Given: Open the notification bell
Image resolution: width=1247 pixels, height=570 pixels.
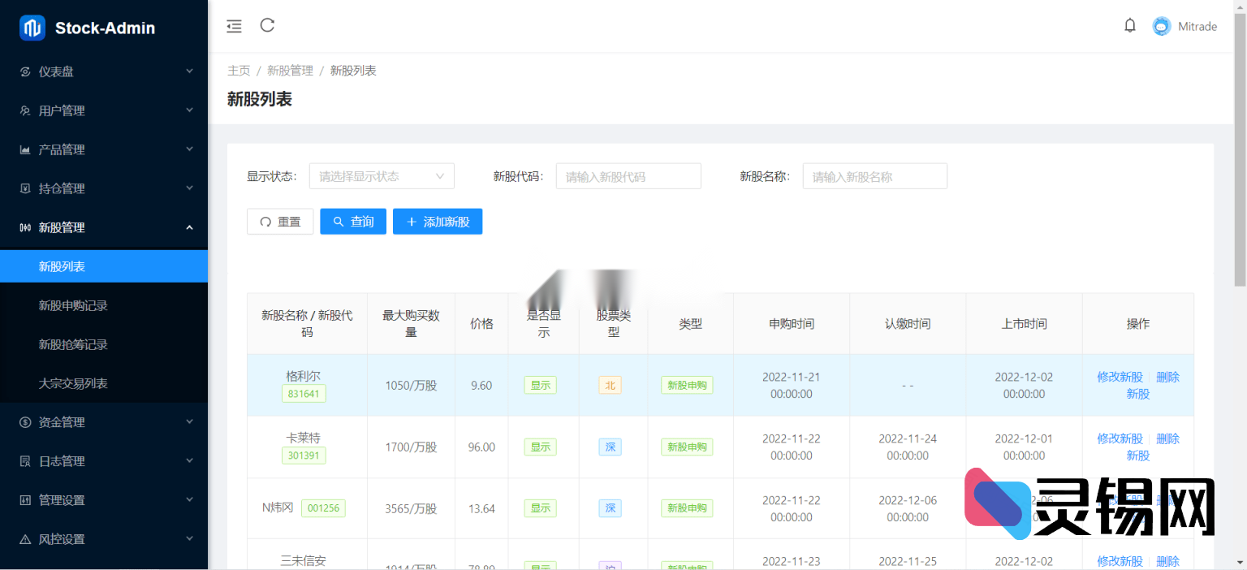Looking at the screenshot, I should point(1129,25).
